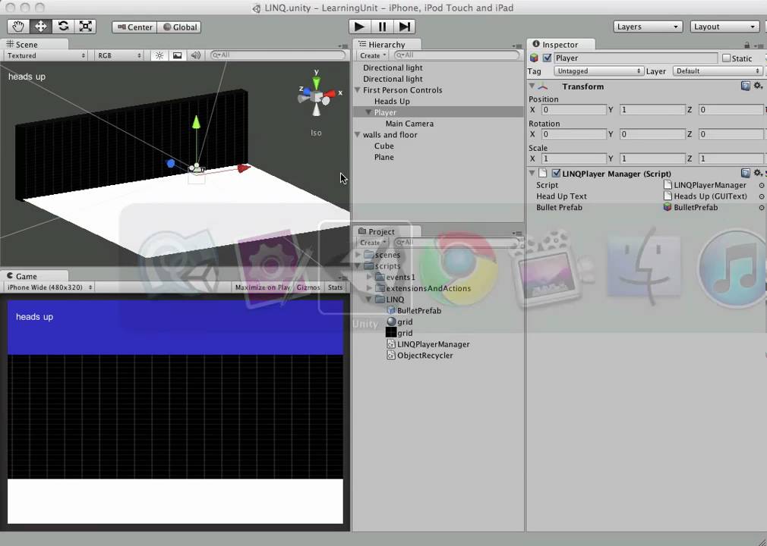767x546 pixels.
Task: Switch to Chrome in app switcher
Action: (458, 268)
